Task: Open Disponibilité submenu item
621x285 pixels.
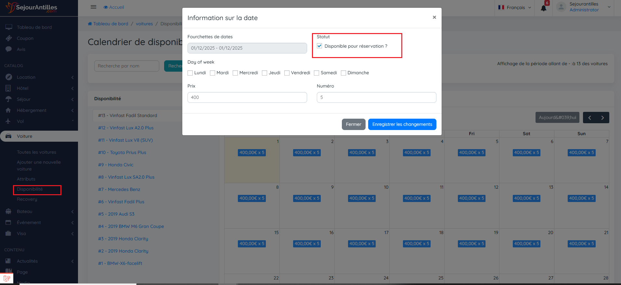Action: (x=30, y=189)
